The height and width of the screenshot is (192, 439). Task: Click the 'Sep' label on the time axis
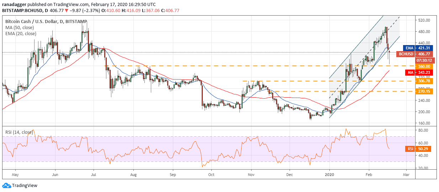(173, 175)
